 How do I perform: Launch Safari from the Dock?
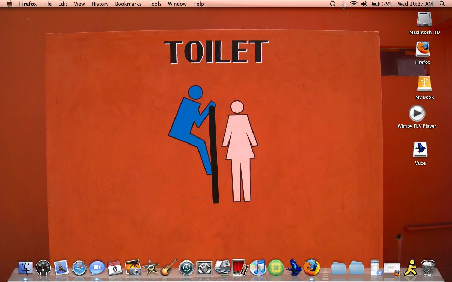point(79,268)
